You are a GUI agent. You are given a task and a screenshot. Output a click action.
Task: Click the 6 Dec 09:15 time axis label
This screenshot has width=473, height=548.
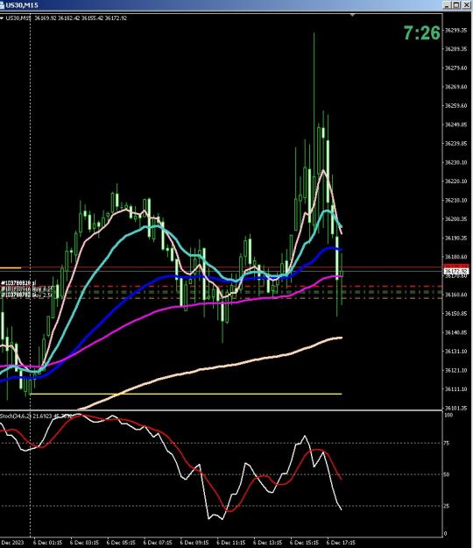coord(194,543)
